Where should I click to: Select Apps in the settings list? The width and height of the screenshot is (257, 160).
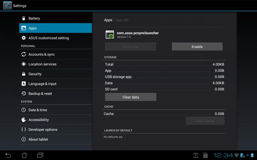[x=56, y=28]
